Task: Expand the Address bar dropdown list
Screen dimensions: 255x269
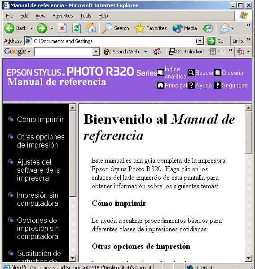Action: [200, 41]
